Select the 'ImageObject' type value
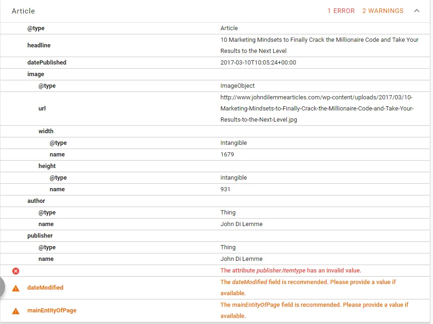This screenshot has width=433, height=324. [238, 85]
